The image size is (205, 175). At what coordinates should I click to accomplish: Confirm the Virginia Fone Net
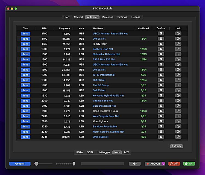click(161, 101)
